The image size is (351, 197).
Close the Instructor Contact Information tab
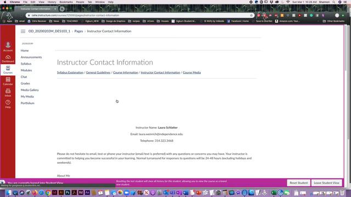tap(55, 9)
